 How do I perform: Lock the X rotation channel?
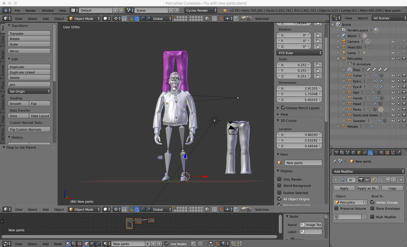317,35
